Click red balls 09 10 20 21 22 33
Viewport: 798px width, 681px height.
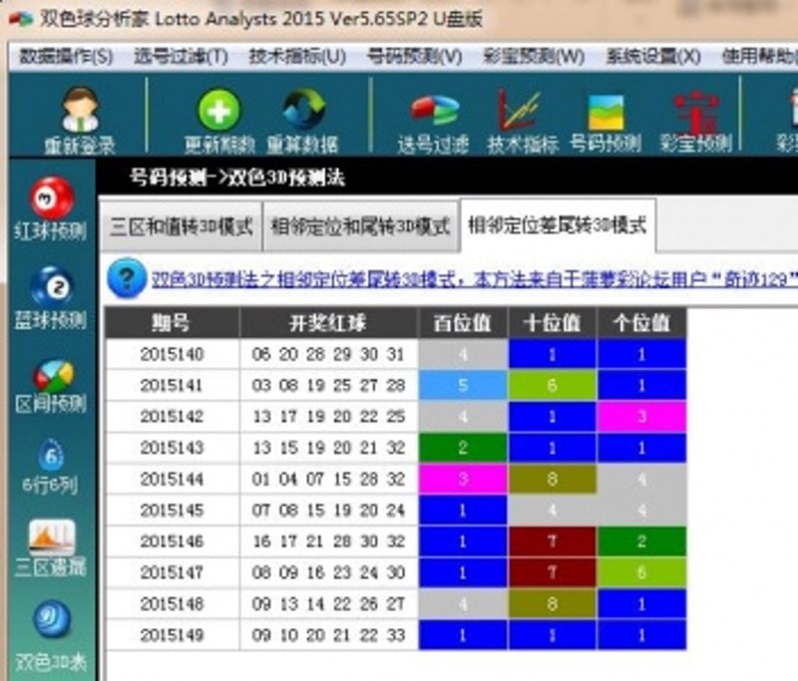coord(328,635)
